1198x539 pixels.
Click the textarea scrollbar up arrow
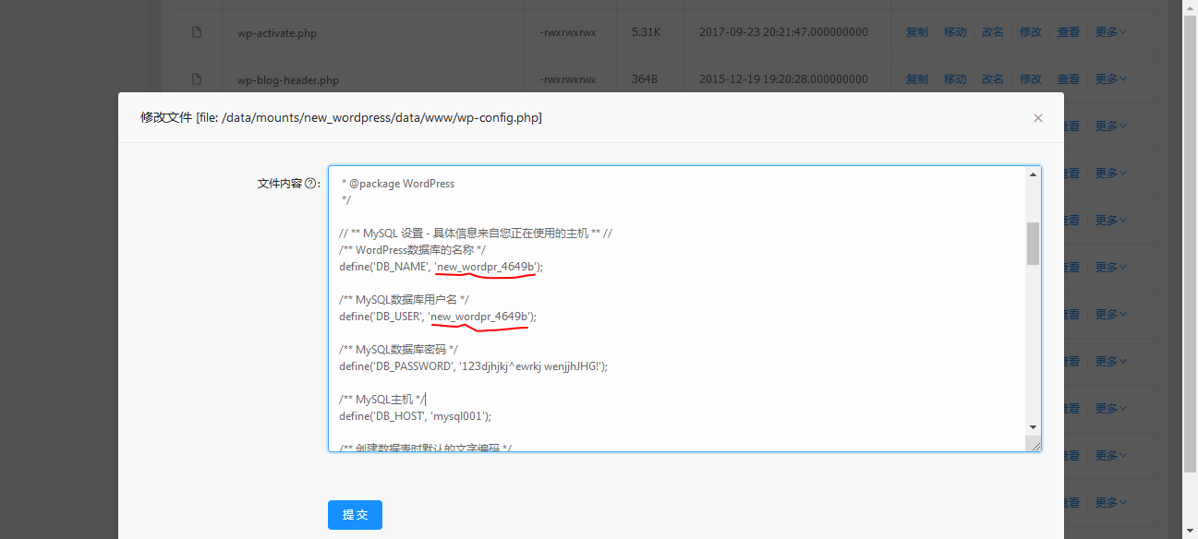(x=1033, y=174)
